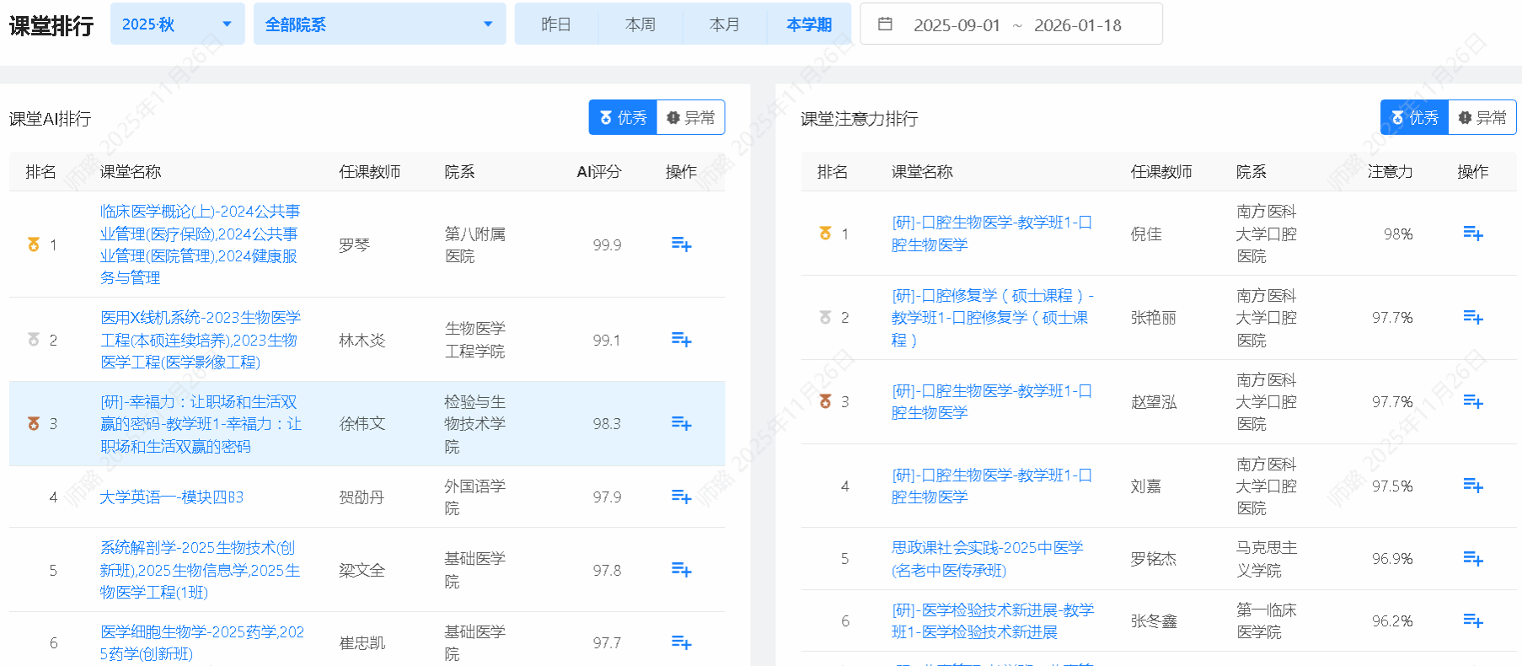Switch 课堂AI排行 panel to 异常 view
This screenshot has width=1522, height=666.
[x=690, y=118]
